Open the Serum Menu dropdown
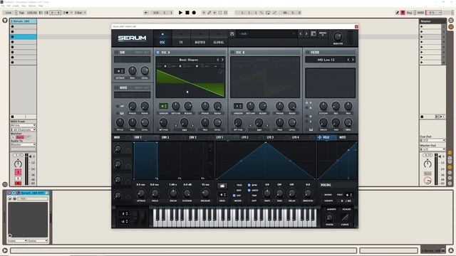456x256 pixels. pyautogui.click(x=323, y=33)
